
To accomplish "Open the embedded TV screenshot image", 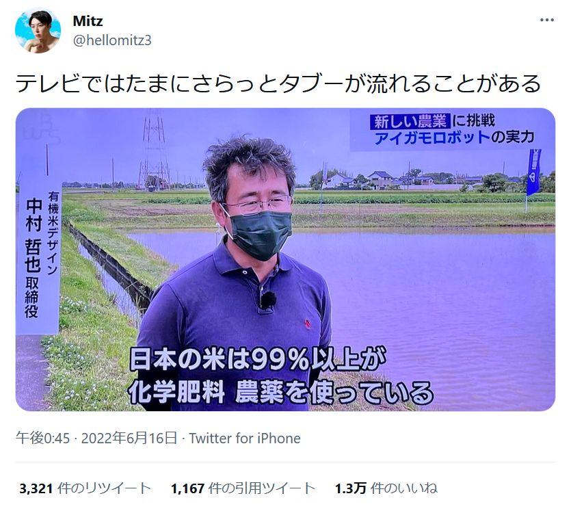I will 286,259.
